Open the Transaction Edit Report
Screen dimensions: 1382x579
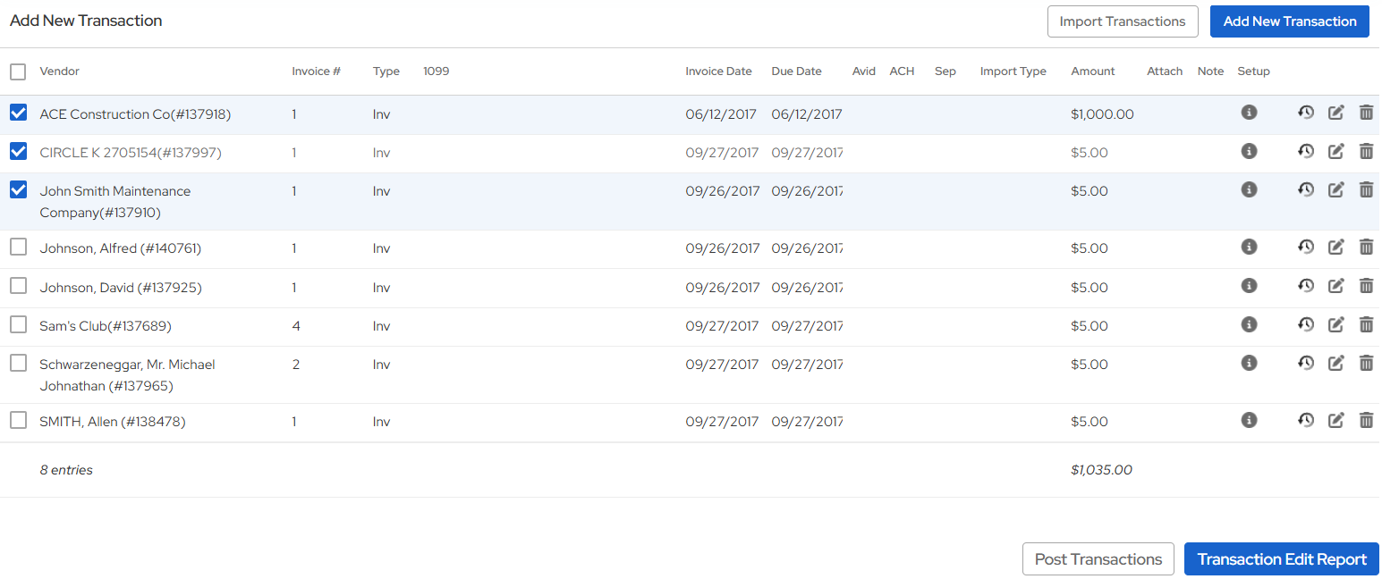point(1281,559)
